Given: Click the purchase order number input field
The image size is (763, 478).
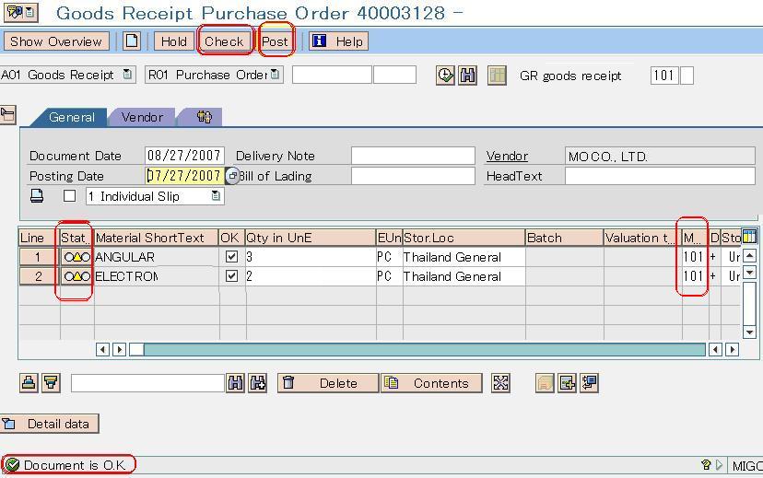Looking at the screenshot, I should [x=333, y=75].
